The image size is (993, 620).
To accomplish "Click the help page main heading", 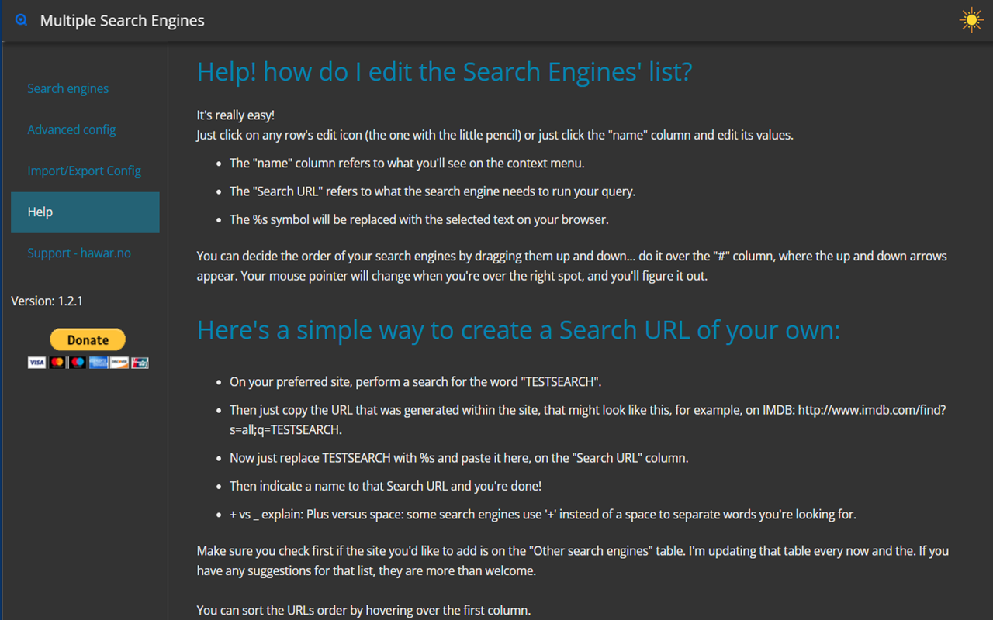I will click(444, 71).
